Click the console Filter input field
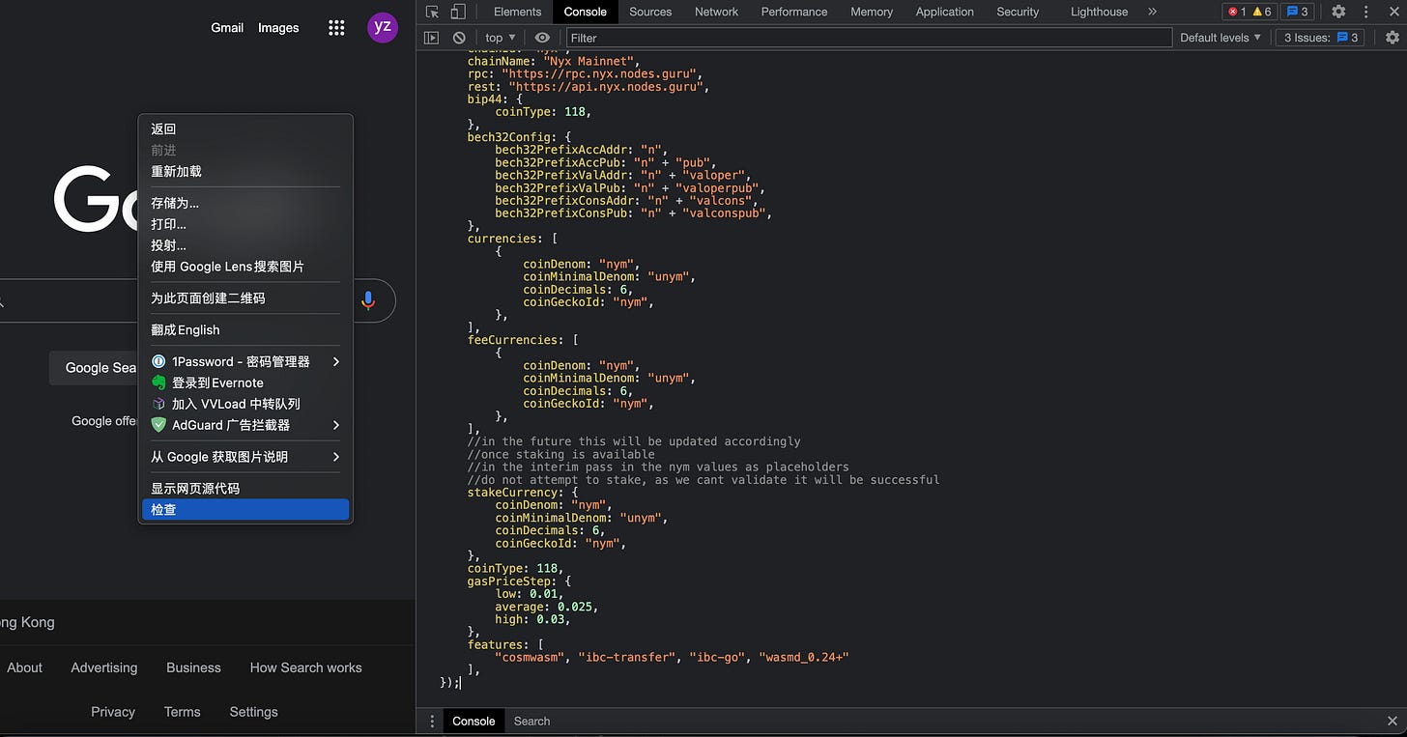Viewport: 1407px width, 737px height. [868, 38]
